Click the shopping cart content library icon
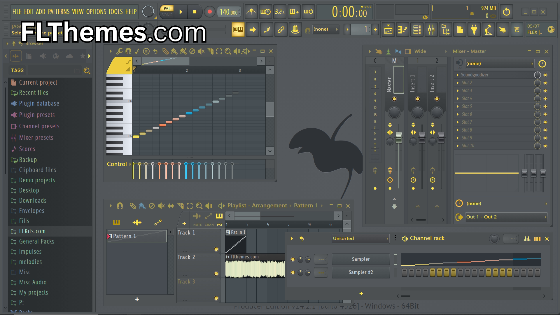The width and height of the screenshot is (560, 315). point(517,29)
